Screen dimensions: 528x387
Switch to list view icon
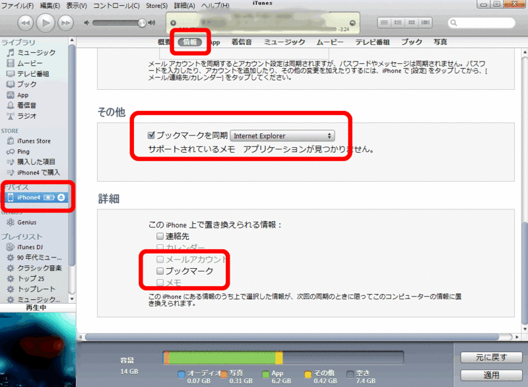(384, 22)
